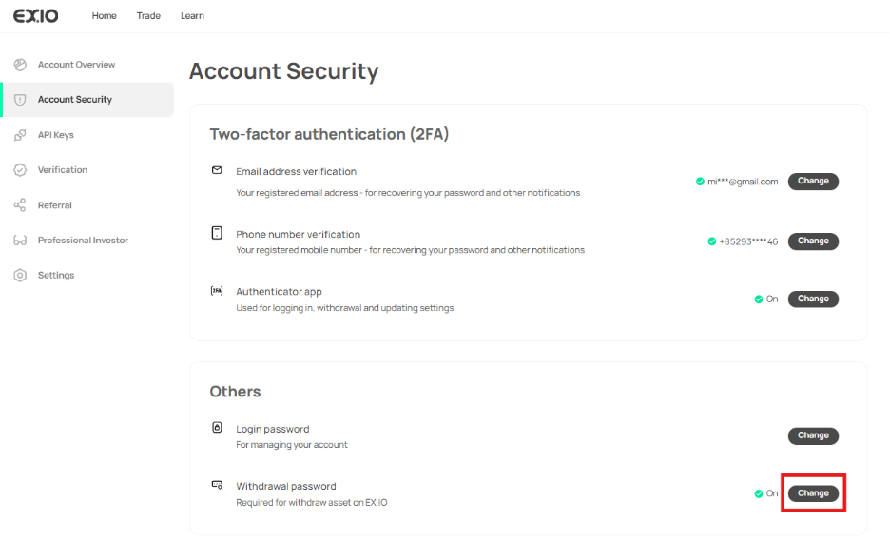Click the email envelope icon
890x560 pixels.
click(x=217, y=171)
